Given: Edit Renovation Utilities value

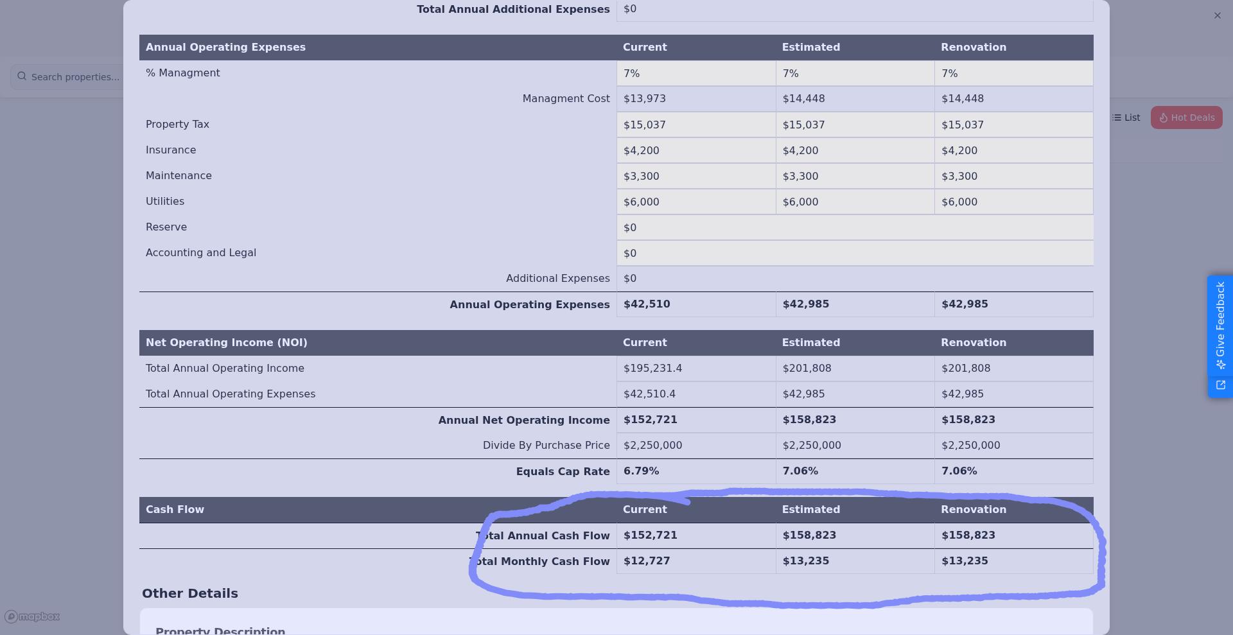Looking at the screenshot, I should click(1013, 202).
